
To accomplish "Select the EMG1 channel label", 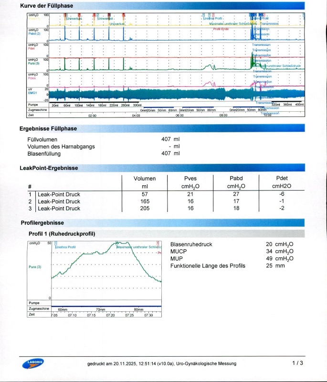I will [x=33, y=93].
